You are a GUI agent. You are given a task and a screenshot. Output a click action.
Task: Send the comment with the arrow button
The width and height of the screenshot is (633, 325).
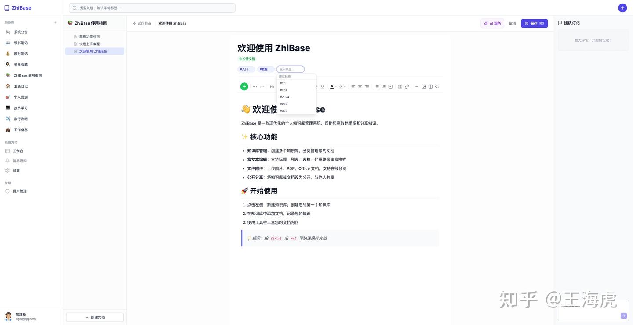(x=623, y=316)
